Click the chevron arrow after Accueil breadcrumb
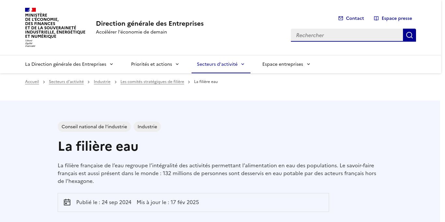445x222 pixels. pyautogui.click(x=44, y=82)
